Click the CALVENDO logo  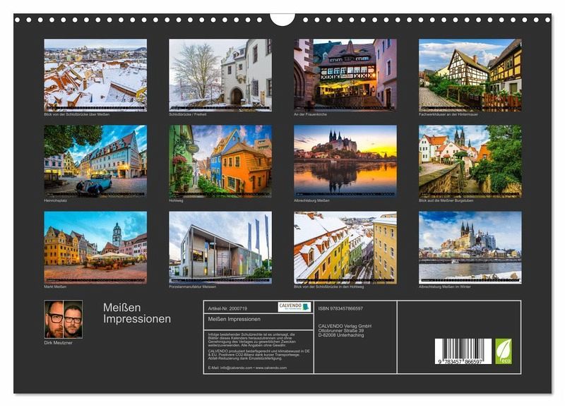point(294,307)
